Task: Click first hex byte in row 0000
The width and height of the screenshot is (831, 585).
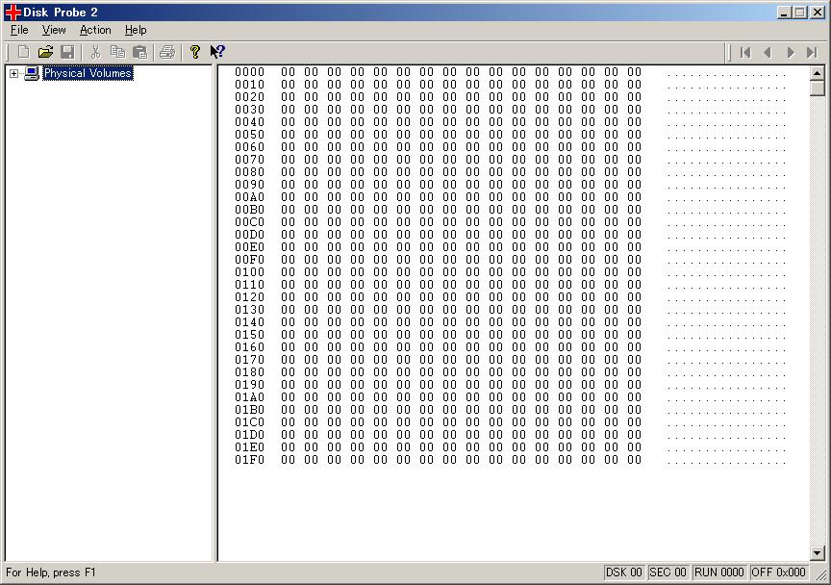Action: (289, 72)
